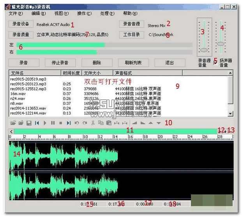Image resolution: width=242 pixels, height=217 pixels.
Task: Click left arrow beside waveform scrollbar
Action: point(11,132)
